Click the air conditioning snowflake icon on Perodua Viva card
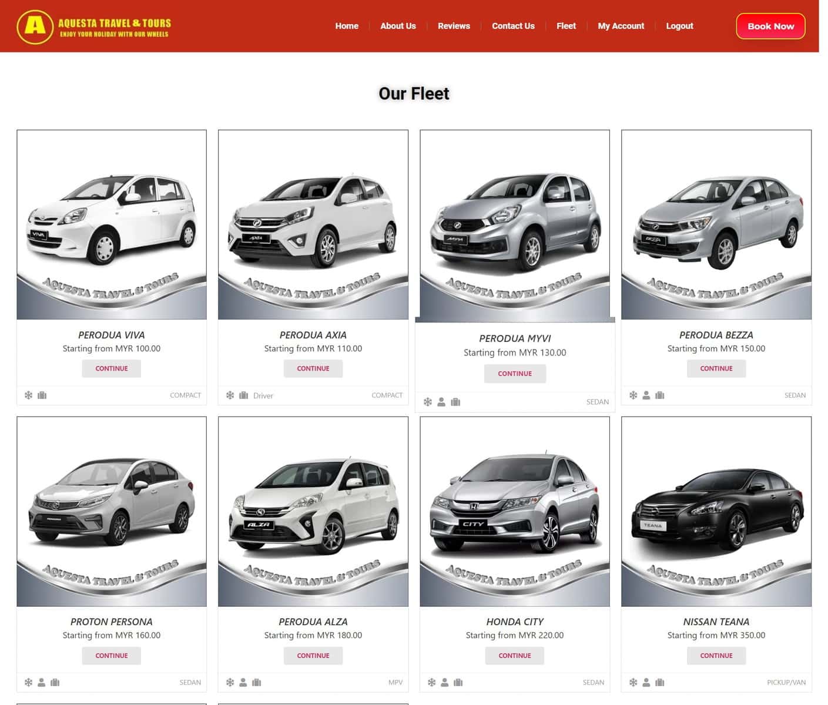The height and width of the screenshot is (705, 828). (28, 395)
